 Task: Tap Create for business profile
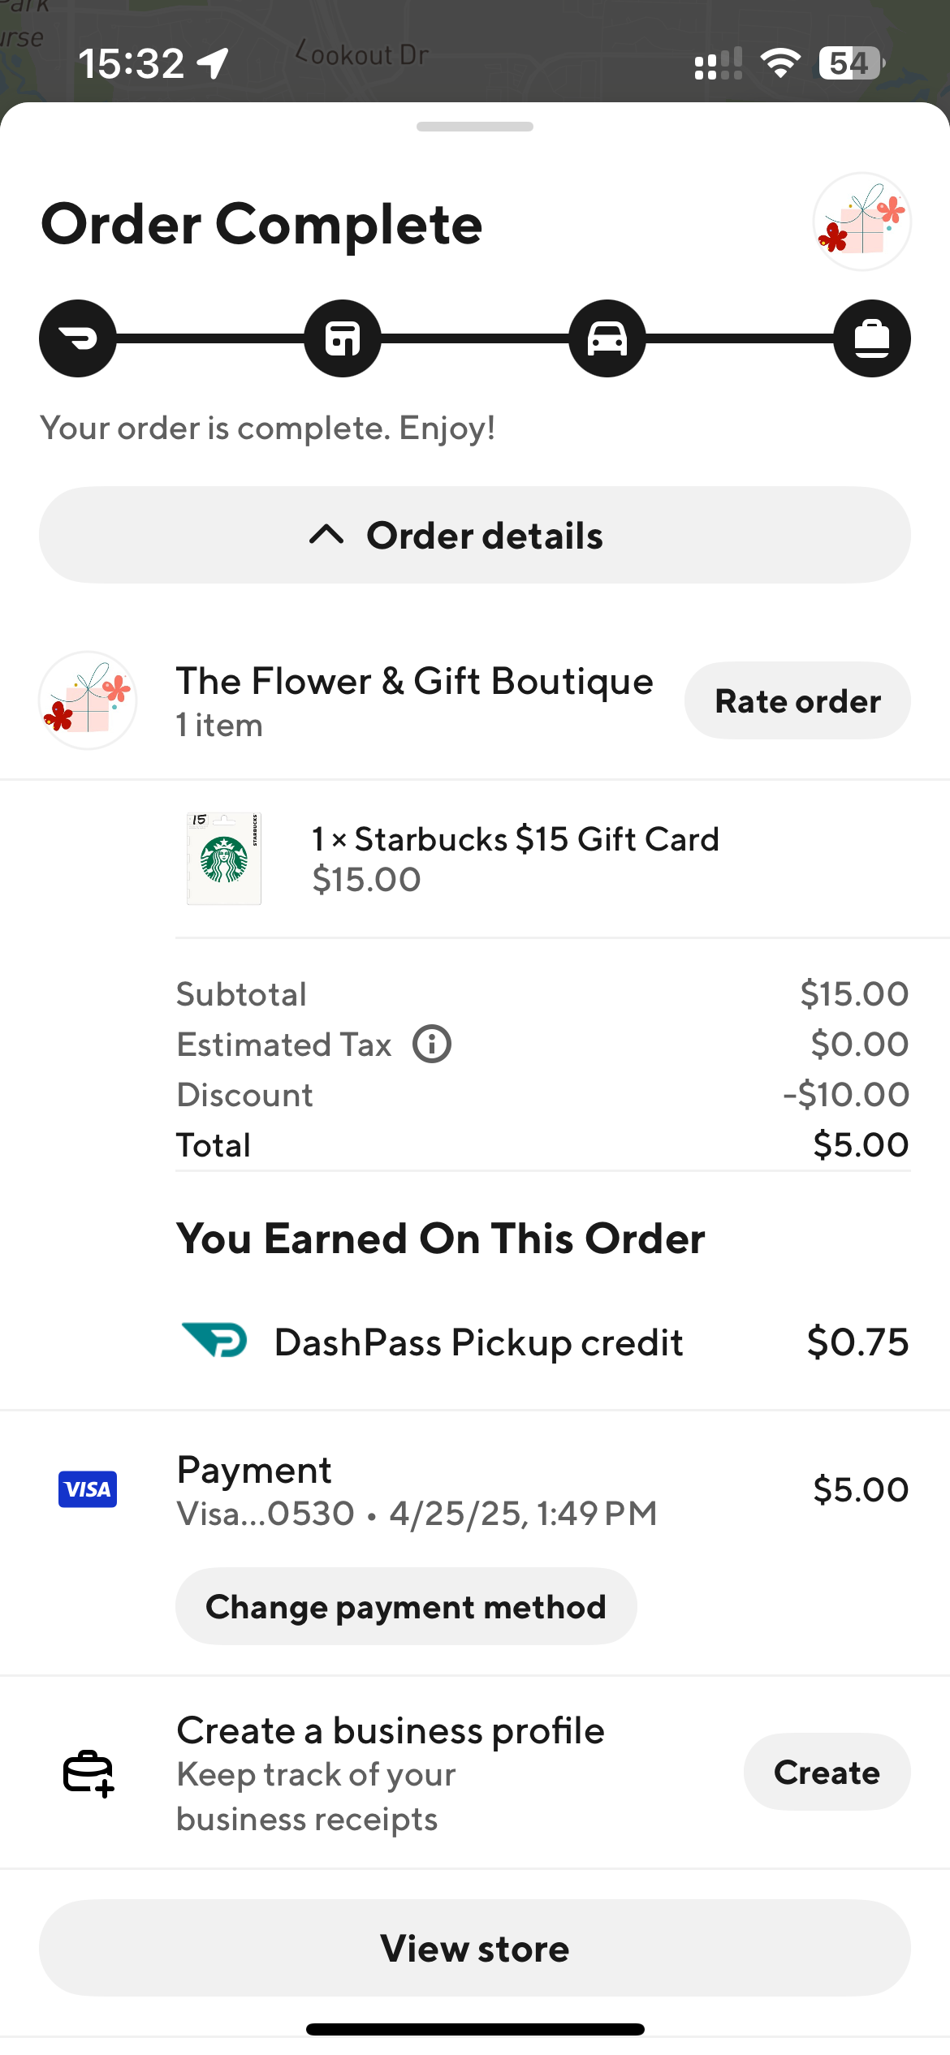[827, 1773]
